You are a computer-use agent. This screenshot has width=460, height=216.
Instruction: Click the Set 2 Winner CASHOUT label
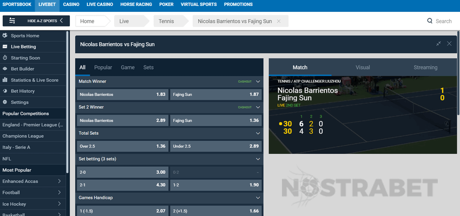pos(245,107)
